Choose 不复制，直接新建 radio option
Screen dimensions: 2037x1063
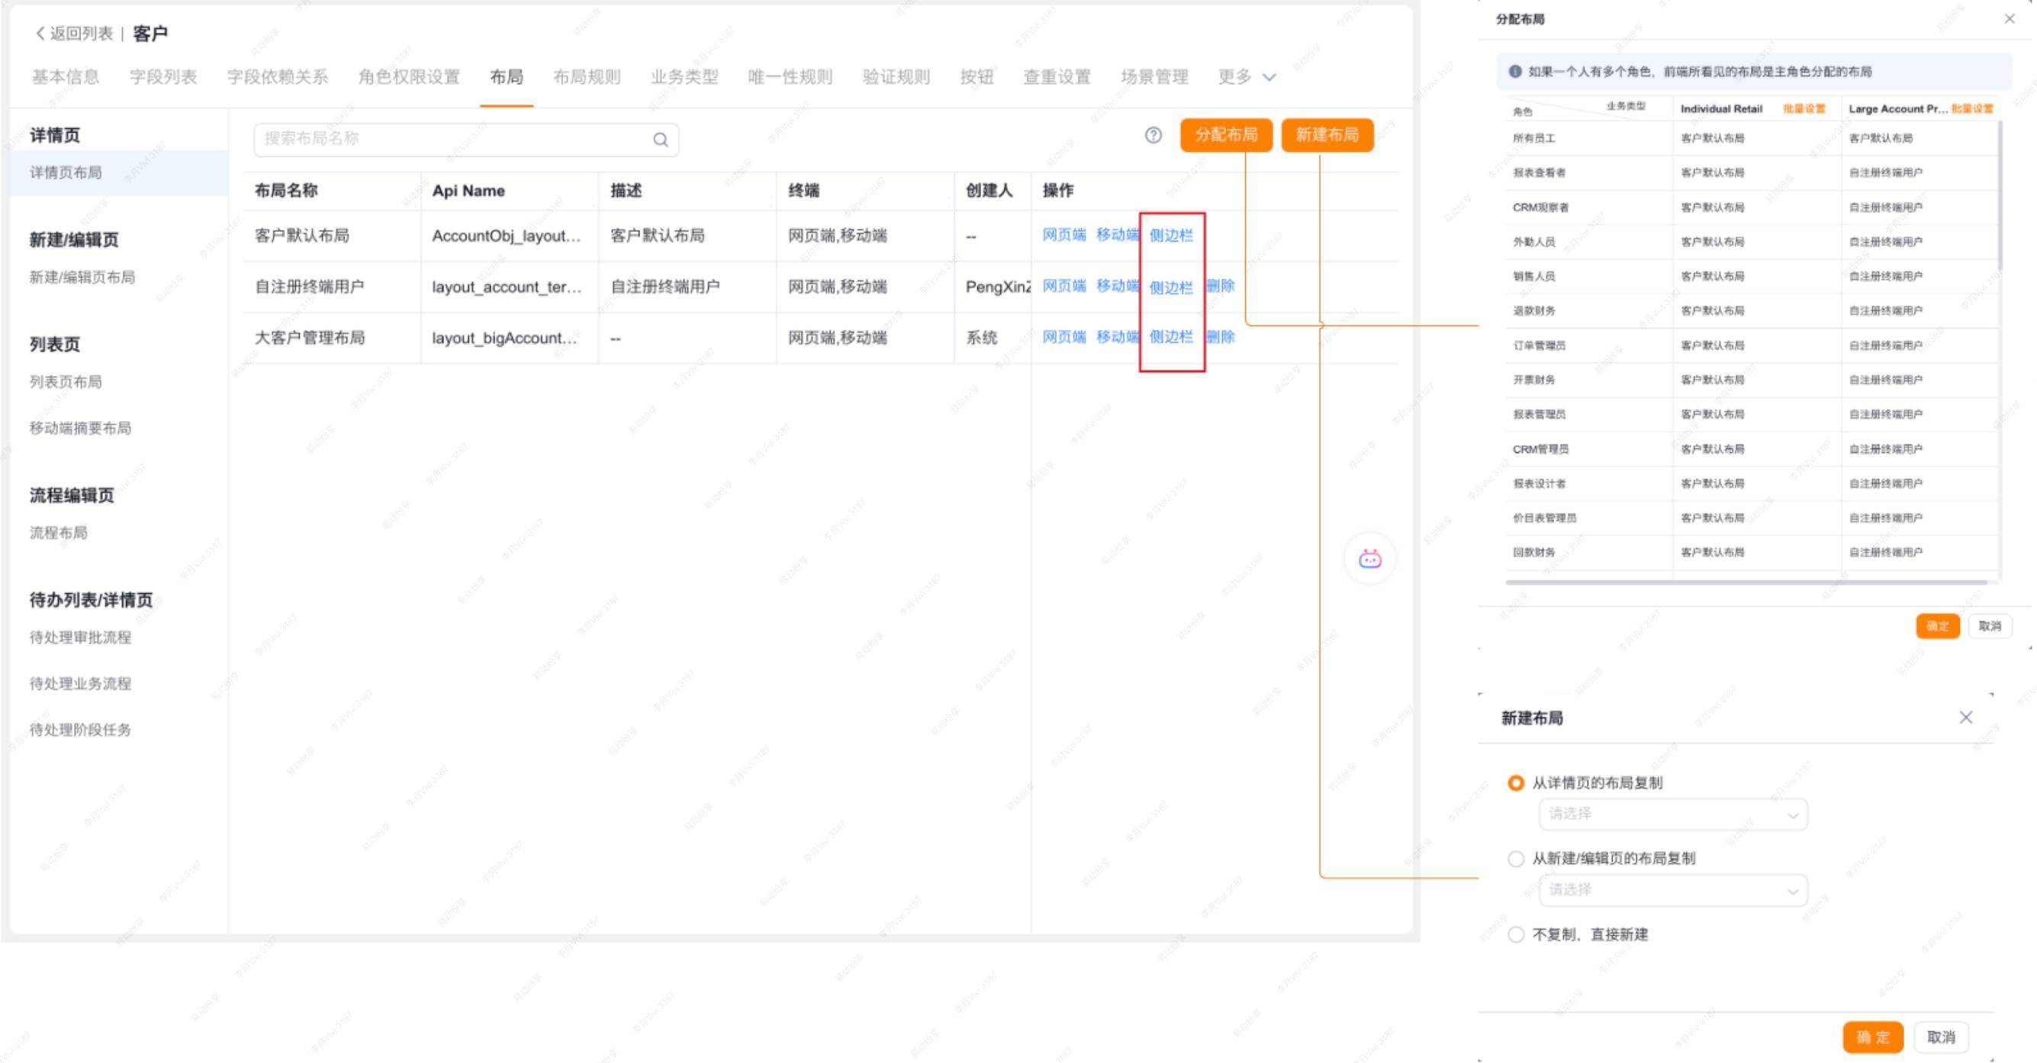[x=1515, y=935]
